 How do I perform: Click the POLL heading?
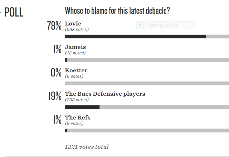[x=14, y=12]
